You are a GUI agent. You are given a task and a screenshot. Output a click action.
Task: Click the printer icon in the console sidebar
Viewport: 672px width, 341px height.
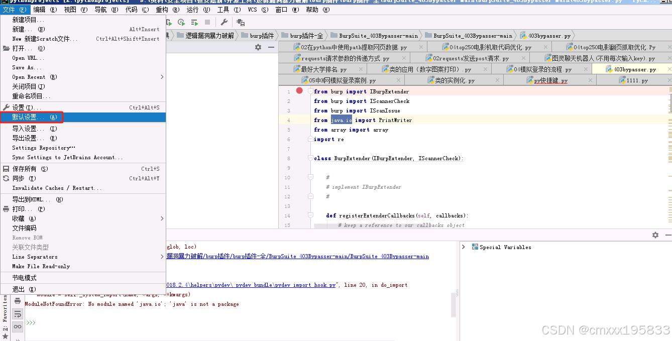tap(17, 300)
